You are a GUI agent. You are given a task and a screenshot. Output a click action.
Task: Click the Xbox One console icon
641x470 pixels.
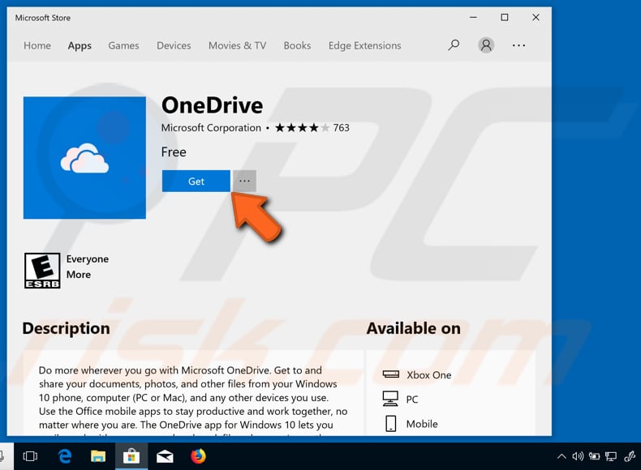click(391, 374)
